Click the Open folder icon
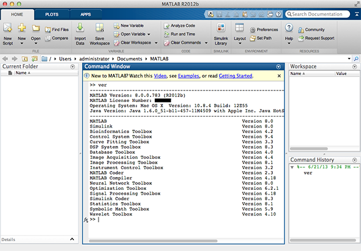Image resolution: width=361 pixels, height=251 pixels. 35,28
